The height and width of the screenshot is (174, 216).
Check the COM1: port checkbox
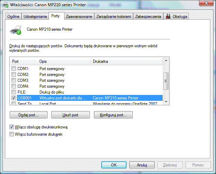tap(14, 68)
